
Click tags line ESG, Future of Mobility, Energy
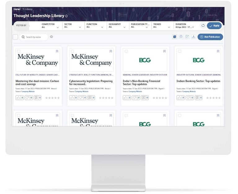(x=37, y=75)
